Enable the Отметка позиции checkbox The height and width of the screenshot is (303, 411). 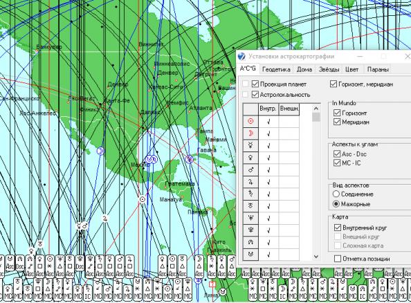338,259
